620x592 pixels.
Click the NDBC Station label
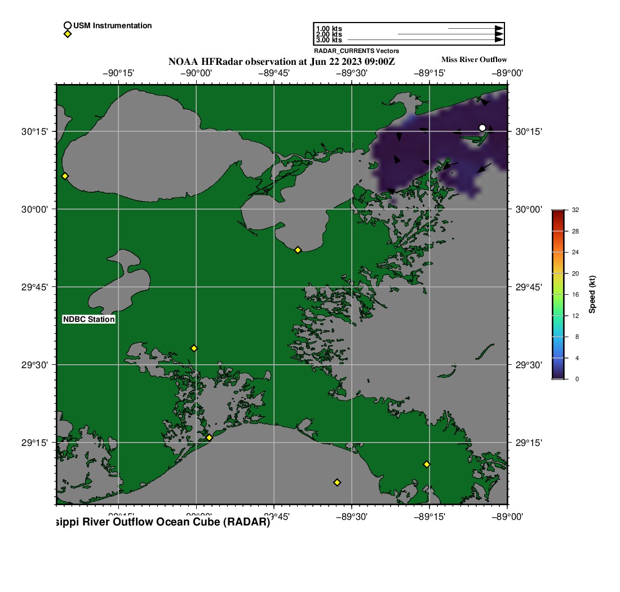click(x=89, y=319)
